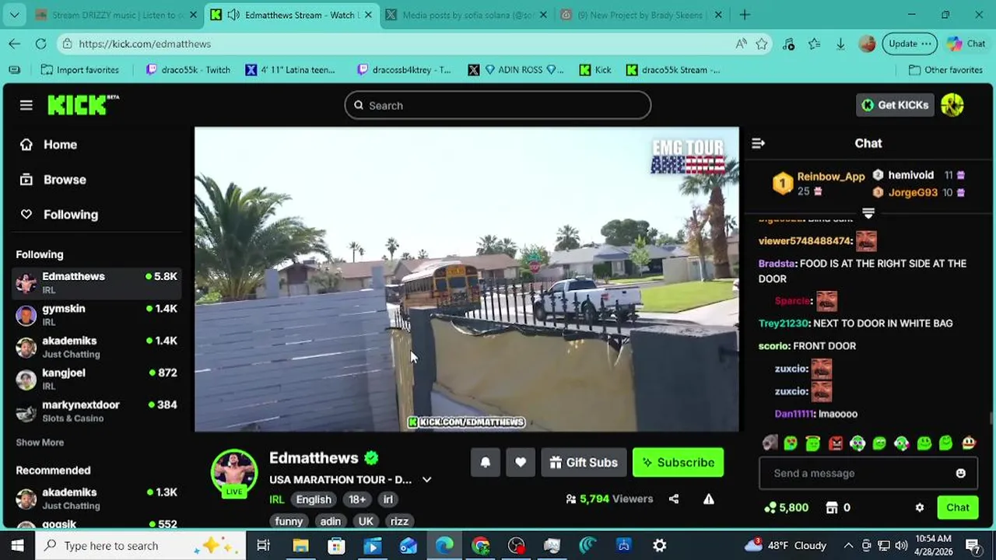
Task: Insert the red angry face emote
Action: point(835,443)
